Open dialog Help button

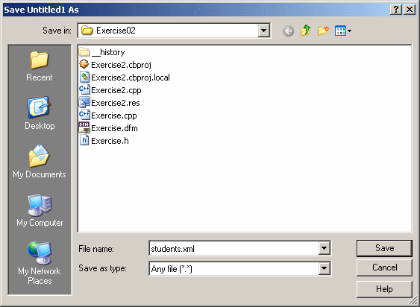384,289
